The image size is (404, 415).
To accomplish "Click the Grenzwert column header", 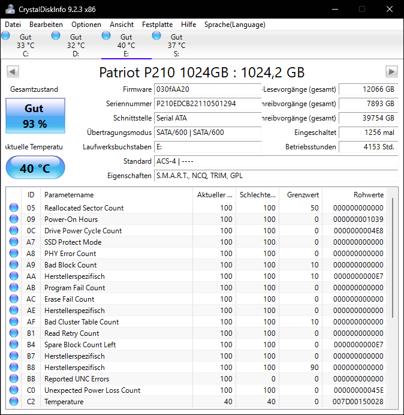I will pos(300,195).
